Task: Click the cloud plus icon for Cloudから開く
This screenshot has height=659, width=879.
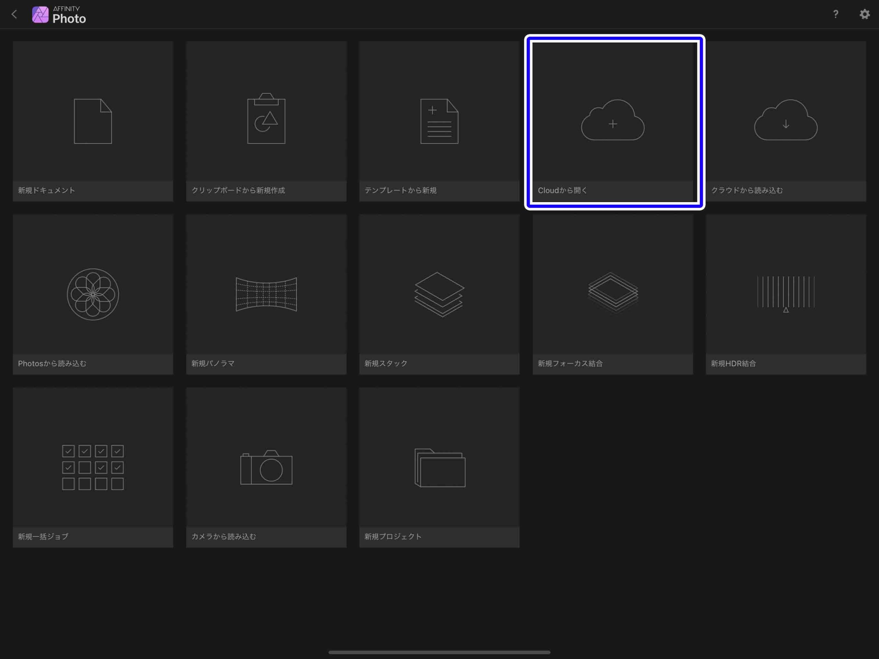Action: pyautogui.click(x=613, y=120)
